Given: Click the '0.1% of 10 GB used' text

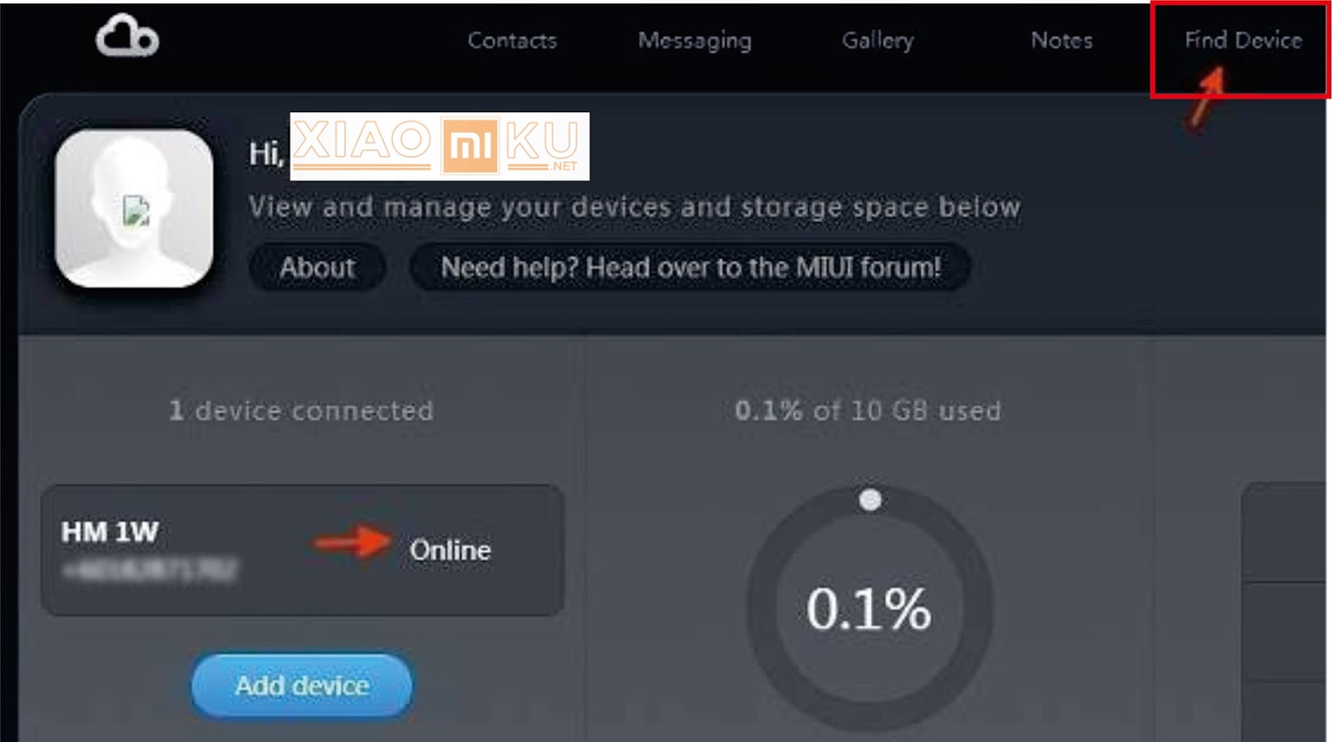Looking at the screenshot, I should pyautogui.click(x=867, y=410).
